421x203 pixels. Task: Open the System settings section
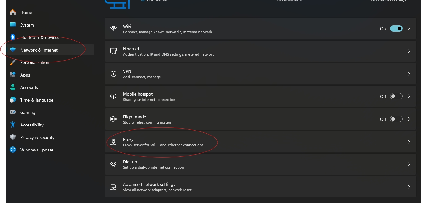pyautogui.click(x=27, y=25)
